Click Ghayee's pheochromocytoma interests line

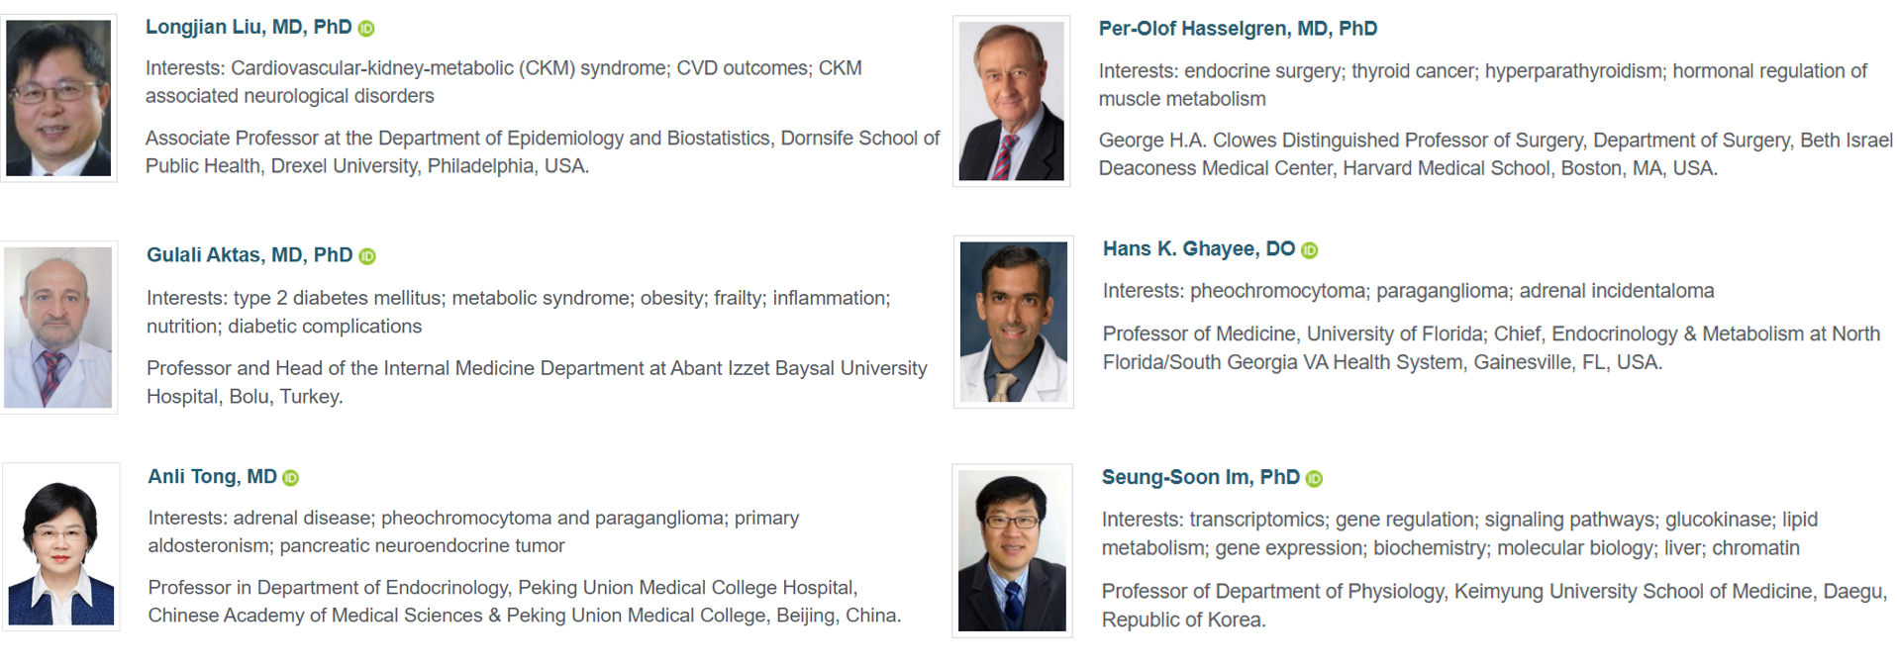[x=1409, y=291]
